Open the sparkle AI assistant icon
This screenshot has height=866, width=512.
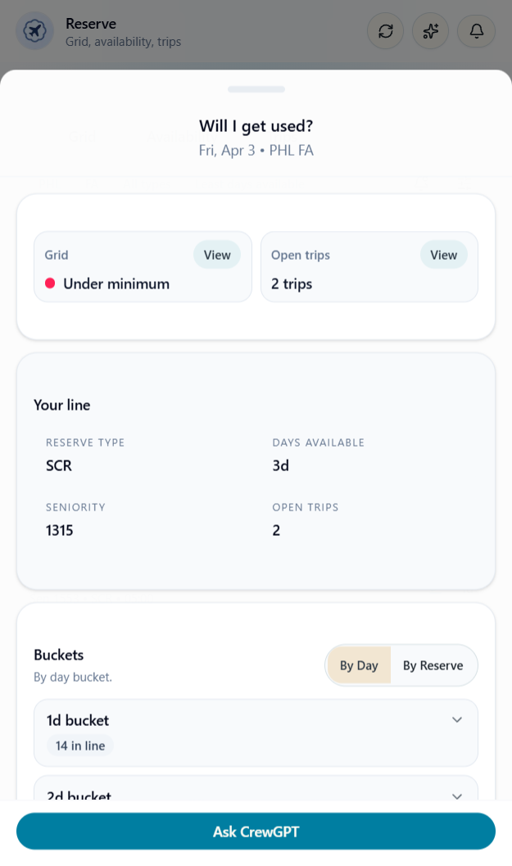pos(431,31)
